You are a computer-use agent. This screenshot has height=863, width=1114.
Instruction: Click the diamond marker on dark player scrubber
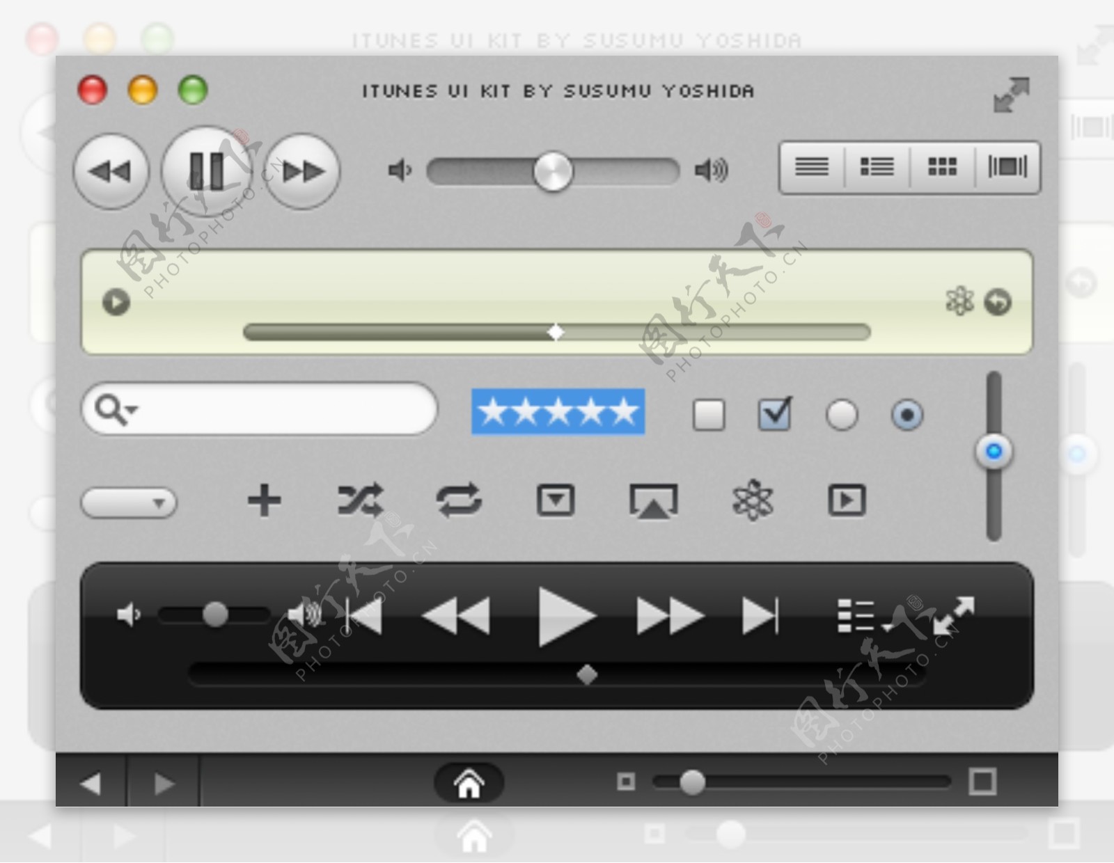(x=587, y=674)
